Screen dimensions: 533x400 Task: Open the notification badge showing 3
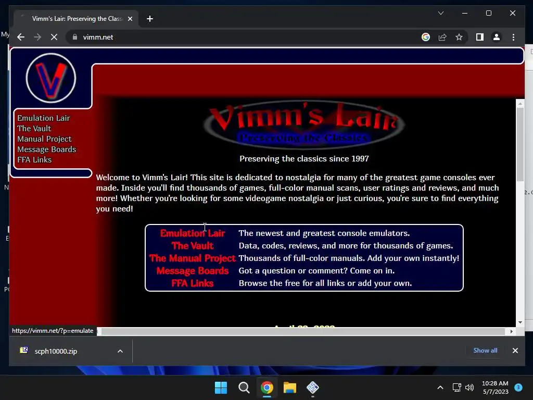518,387
